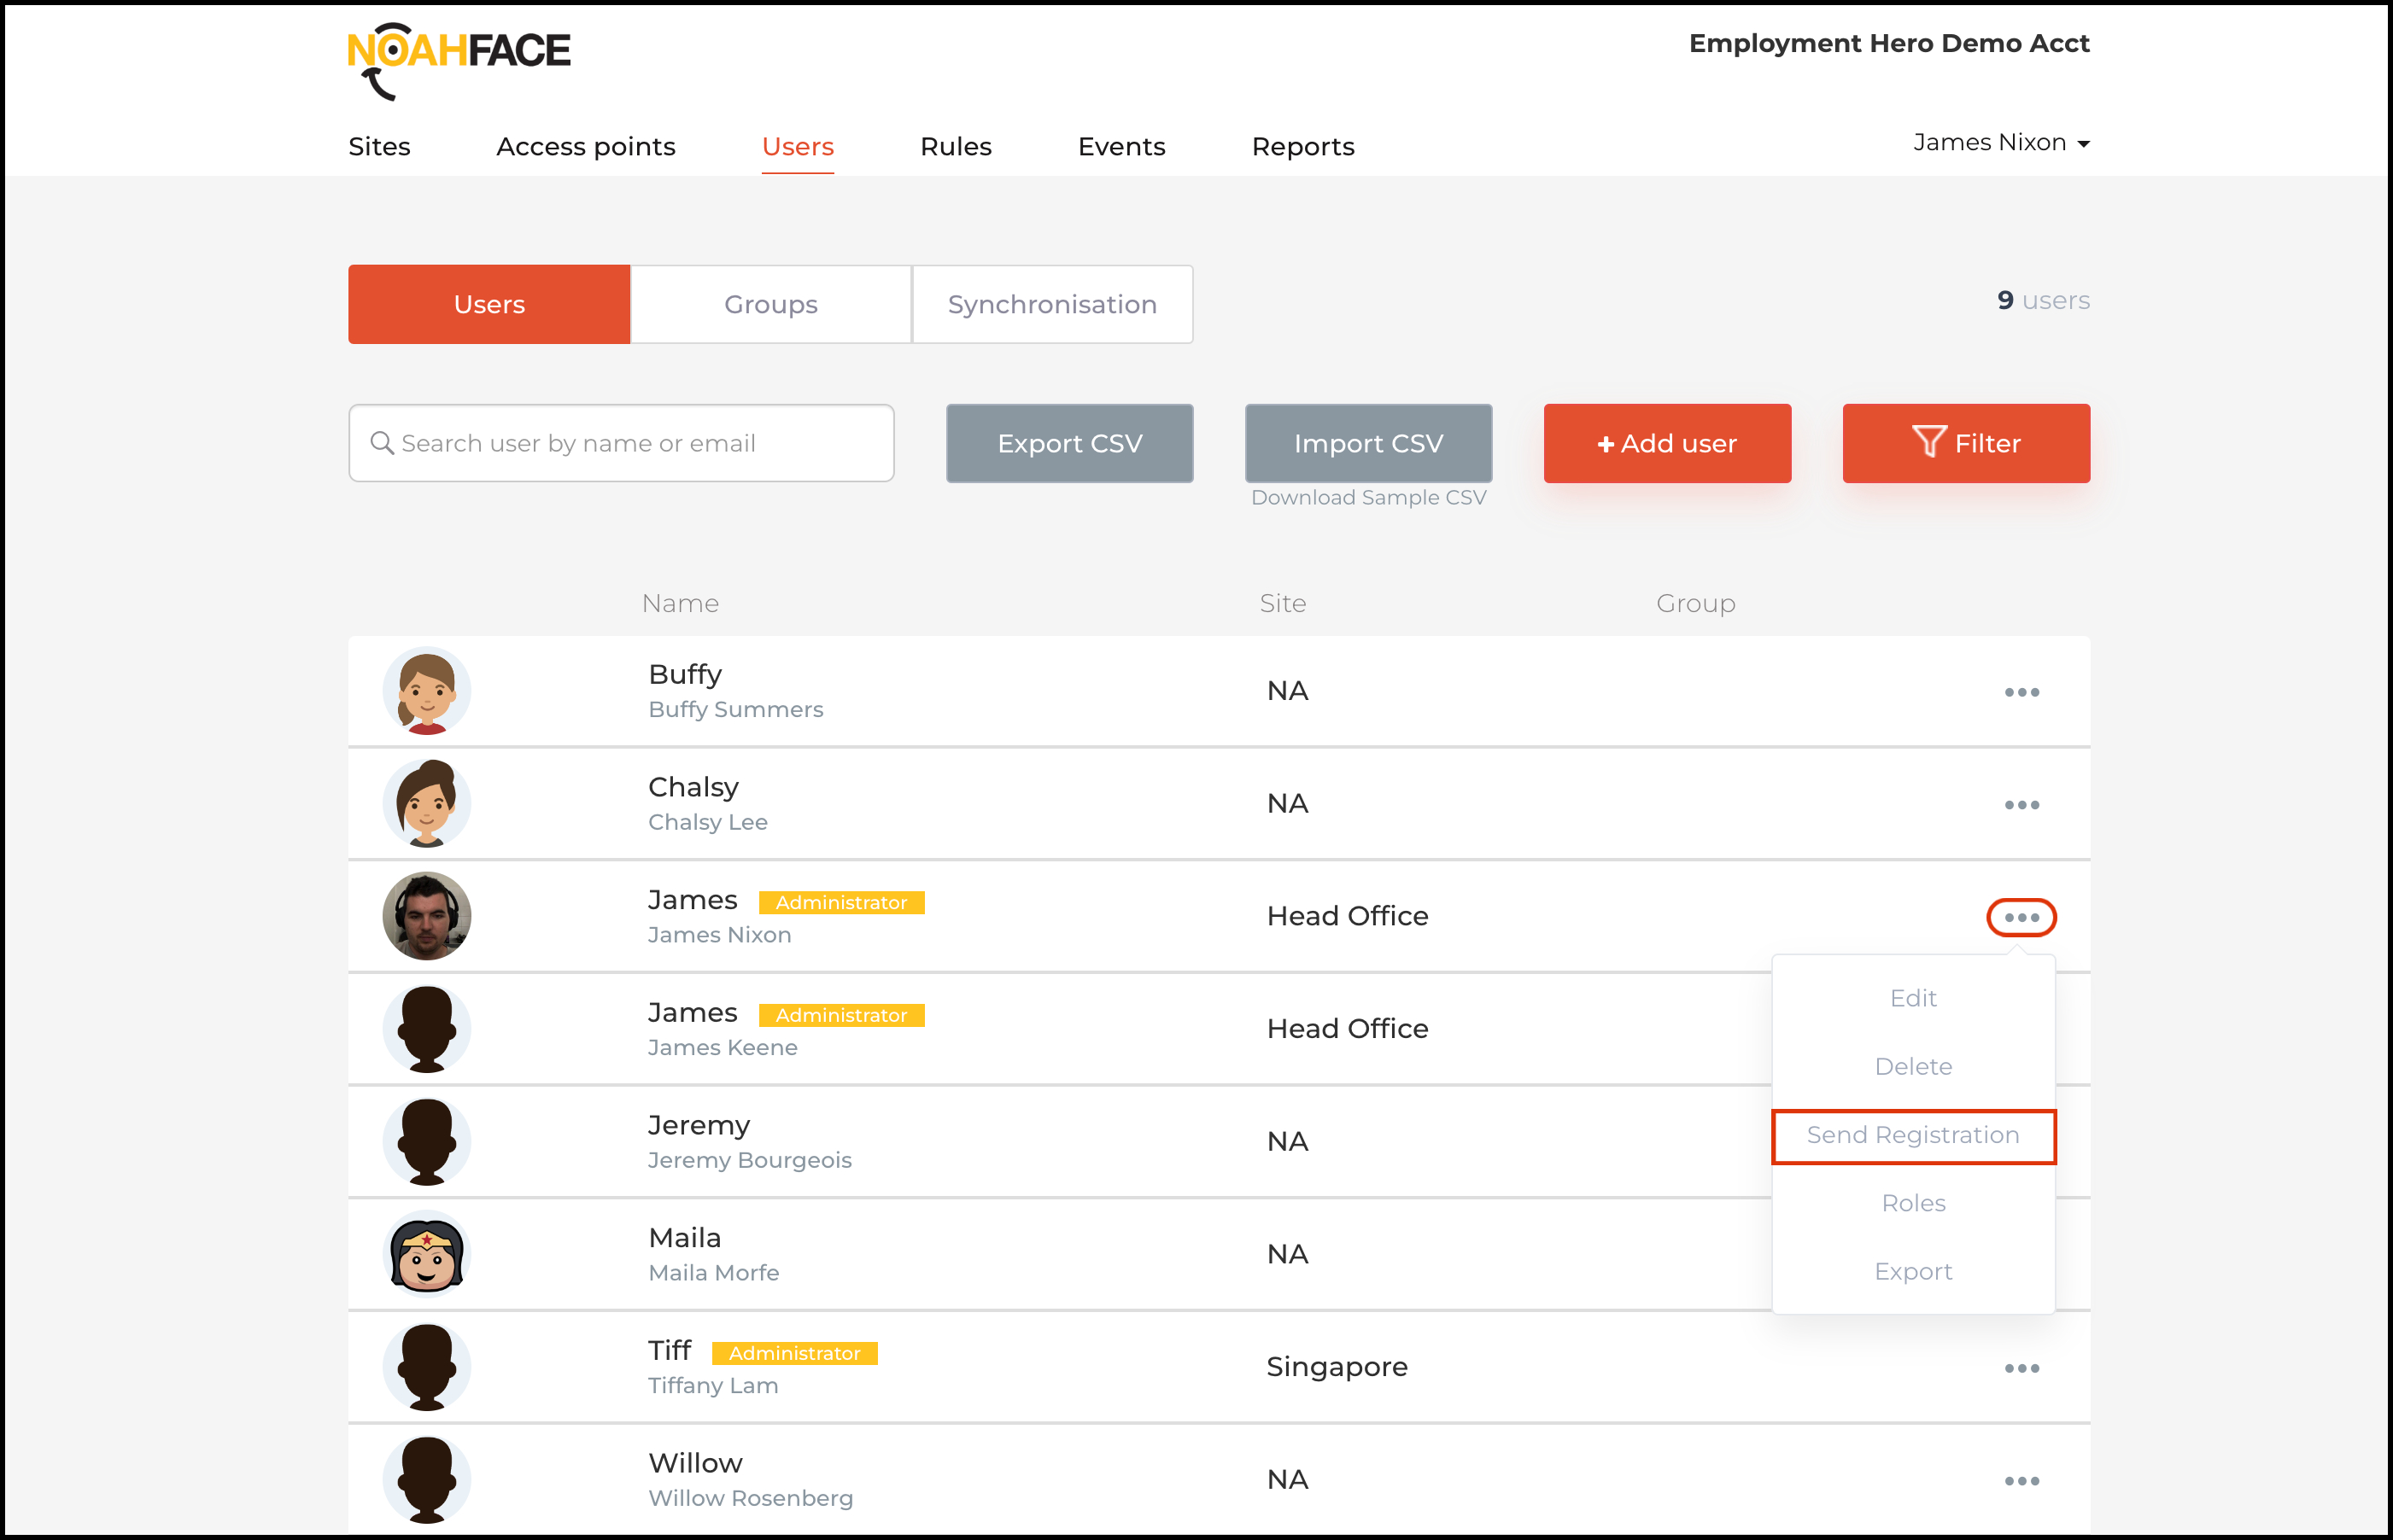Viewport: 2393px width, 1540px height.
Task: Select Delete in the user menu
Action: pyautogui.click(x=1913, y=1066)
